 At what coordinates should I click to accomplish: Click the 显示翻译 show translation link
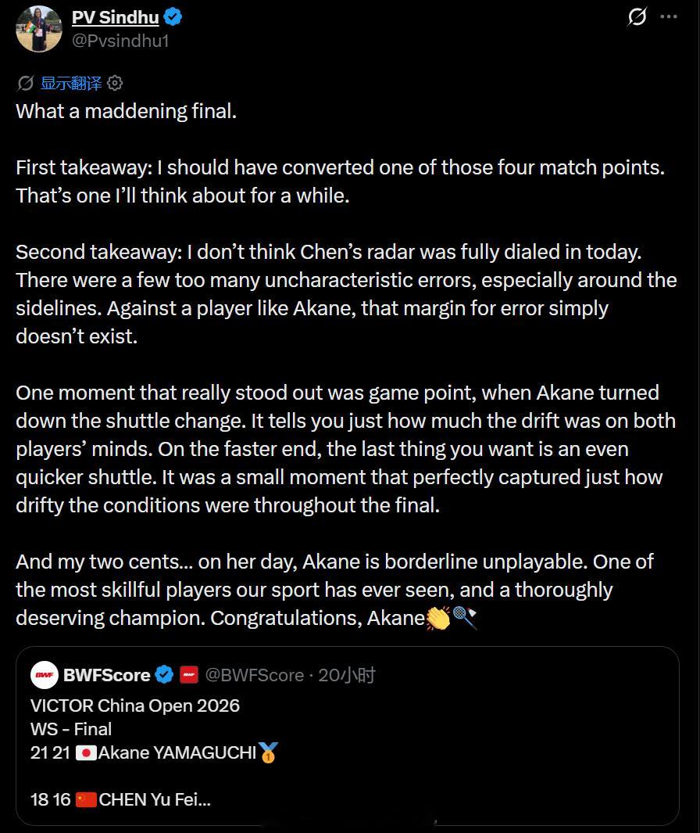coord(71,84)
